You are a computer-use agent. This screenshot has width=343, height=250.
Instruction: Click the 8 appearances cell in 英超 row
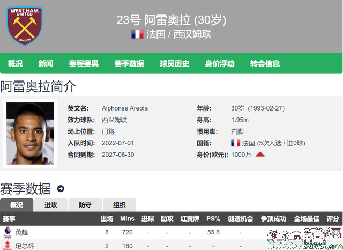pos(107,232)
